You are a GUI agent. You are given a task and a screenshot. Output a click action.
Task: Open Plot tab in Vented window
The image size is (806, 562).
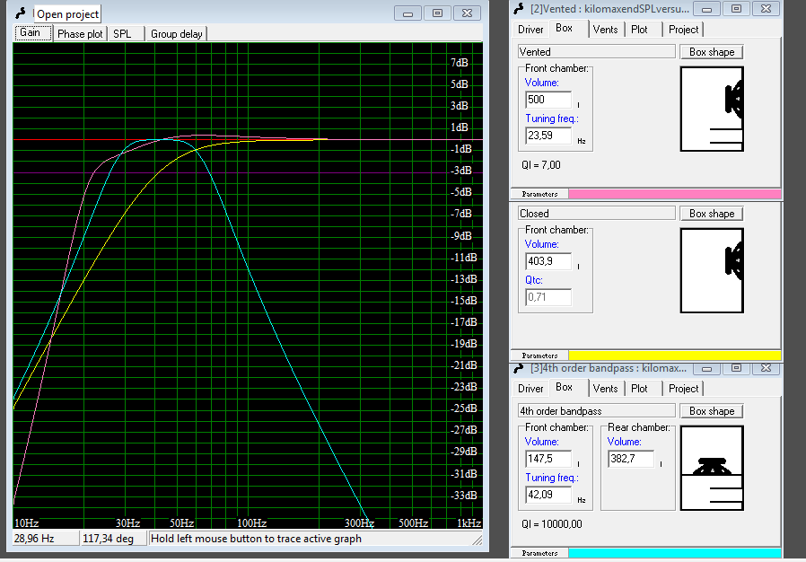pos(639,30)
